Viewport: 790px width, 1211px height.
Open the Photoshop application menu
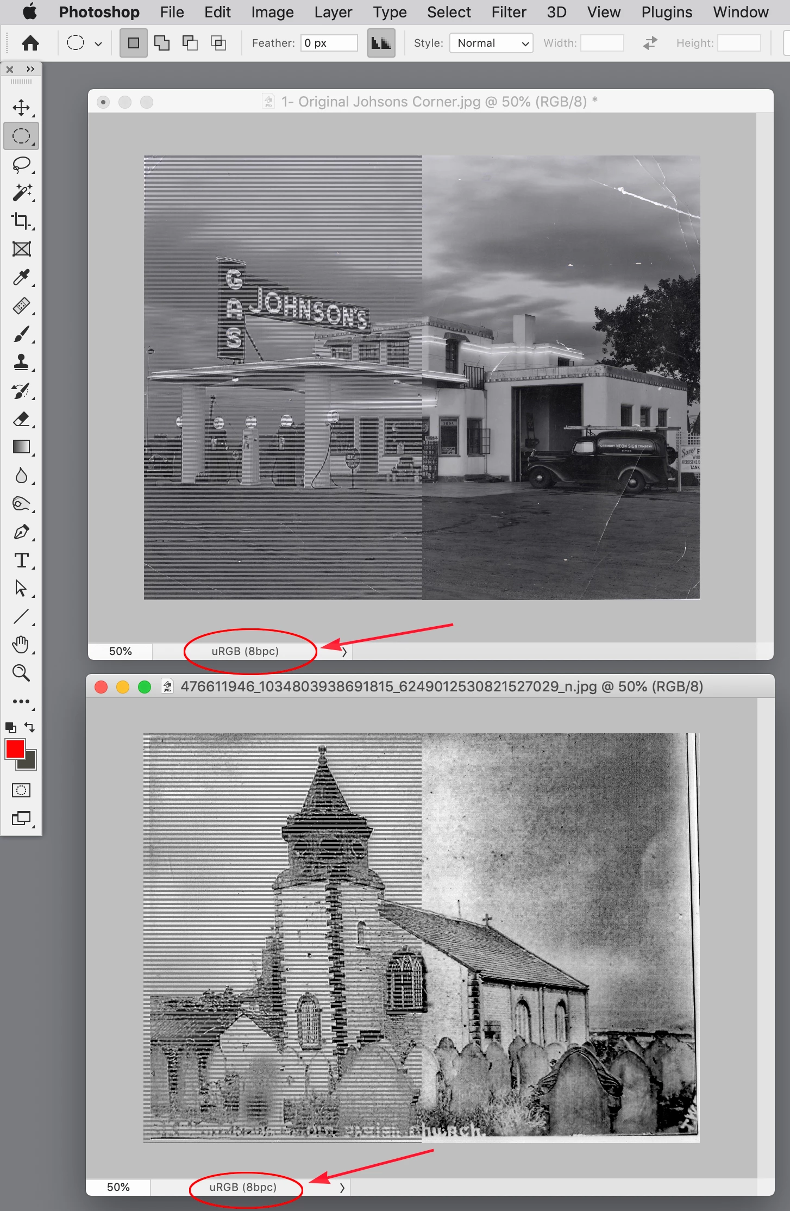tap(99, 12)
